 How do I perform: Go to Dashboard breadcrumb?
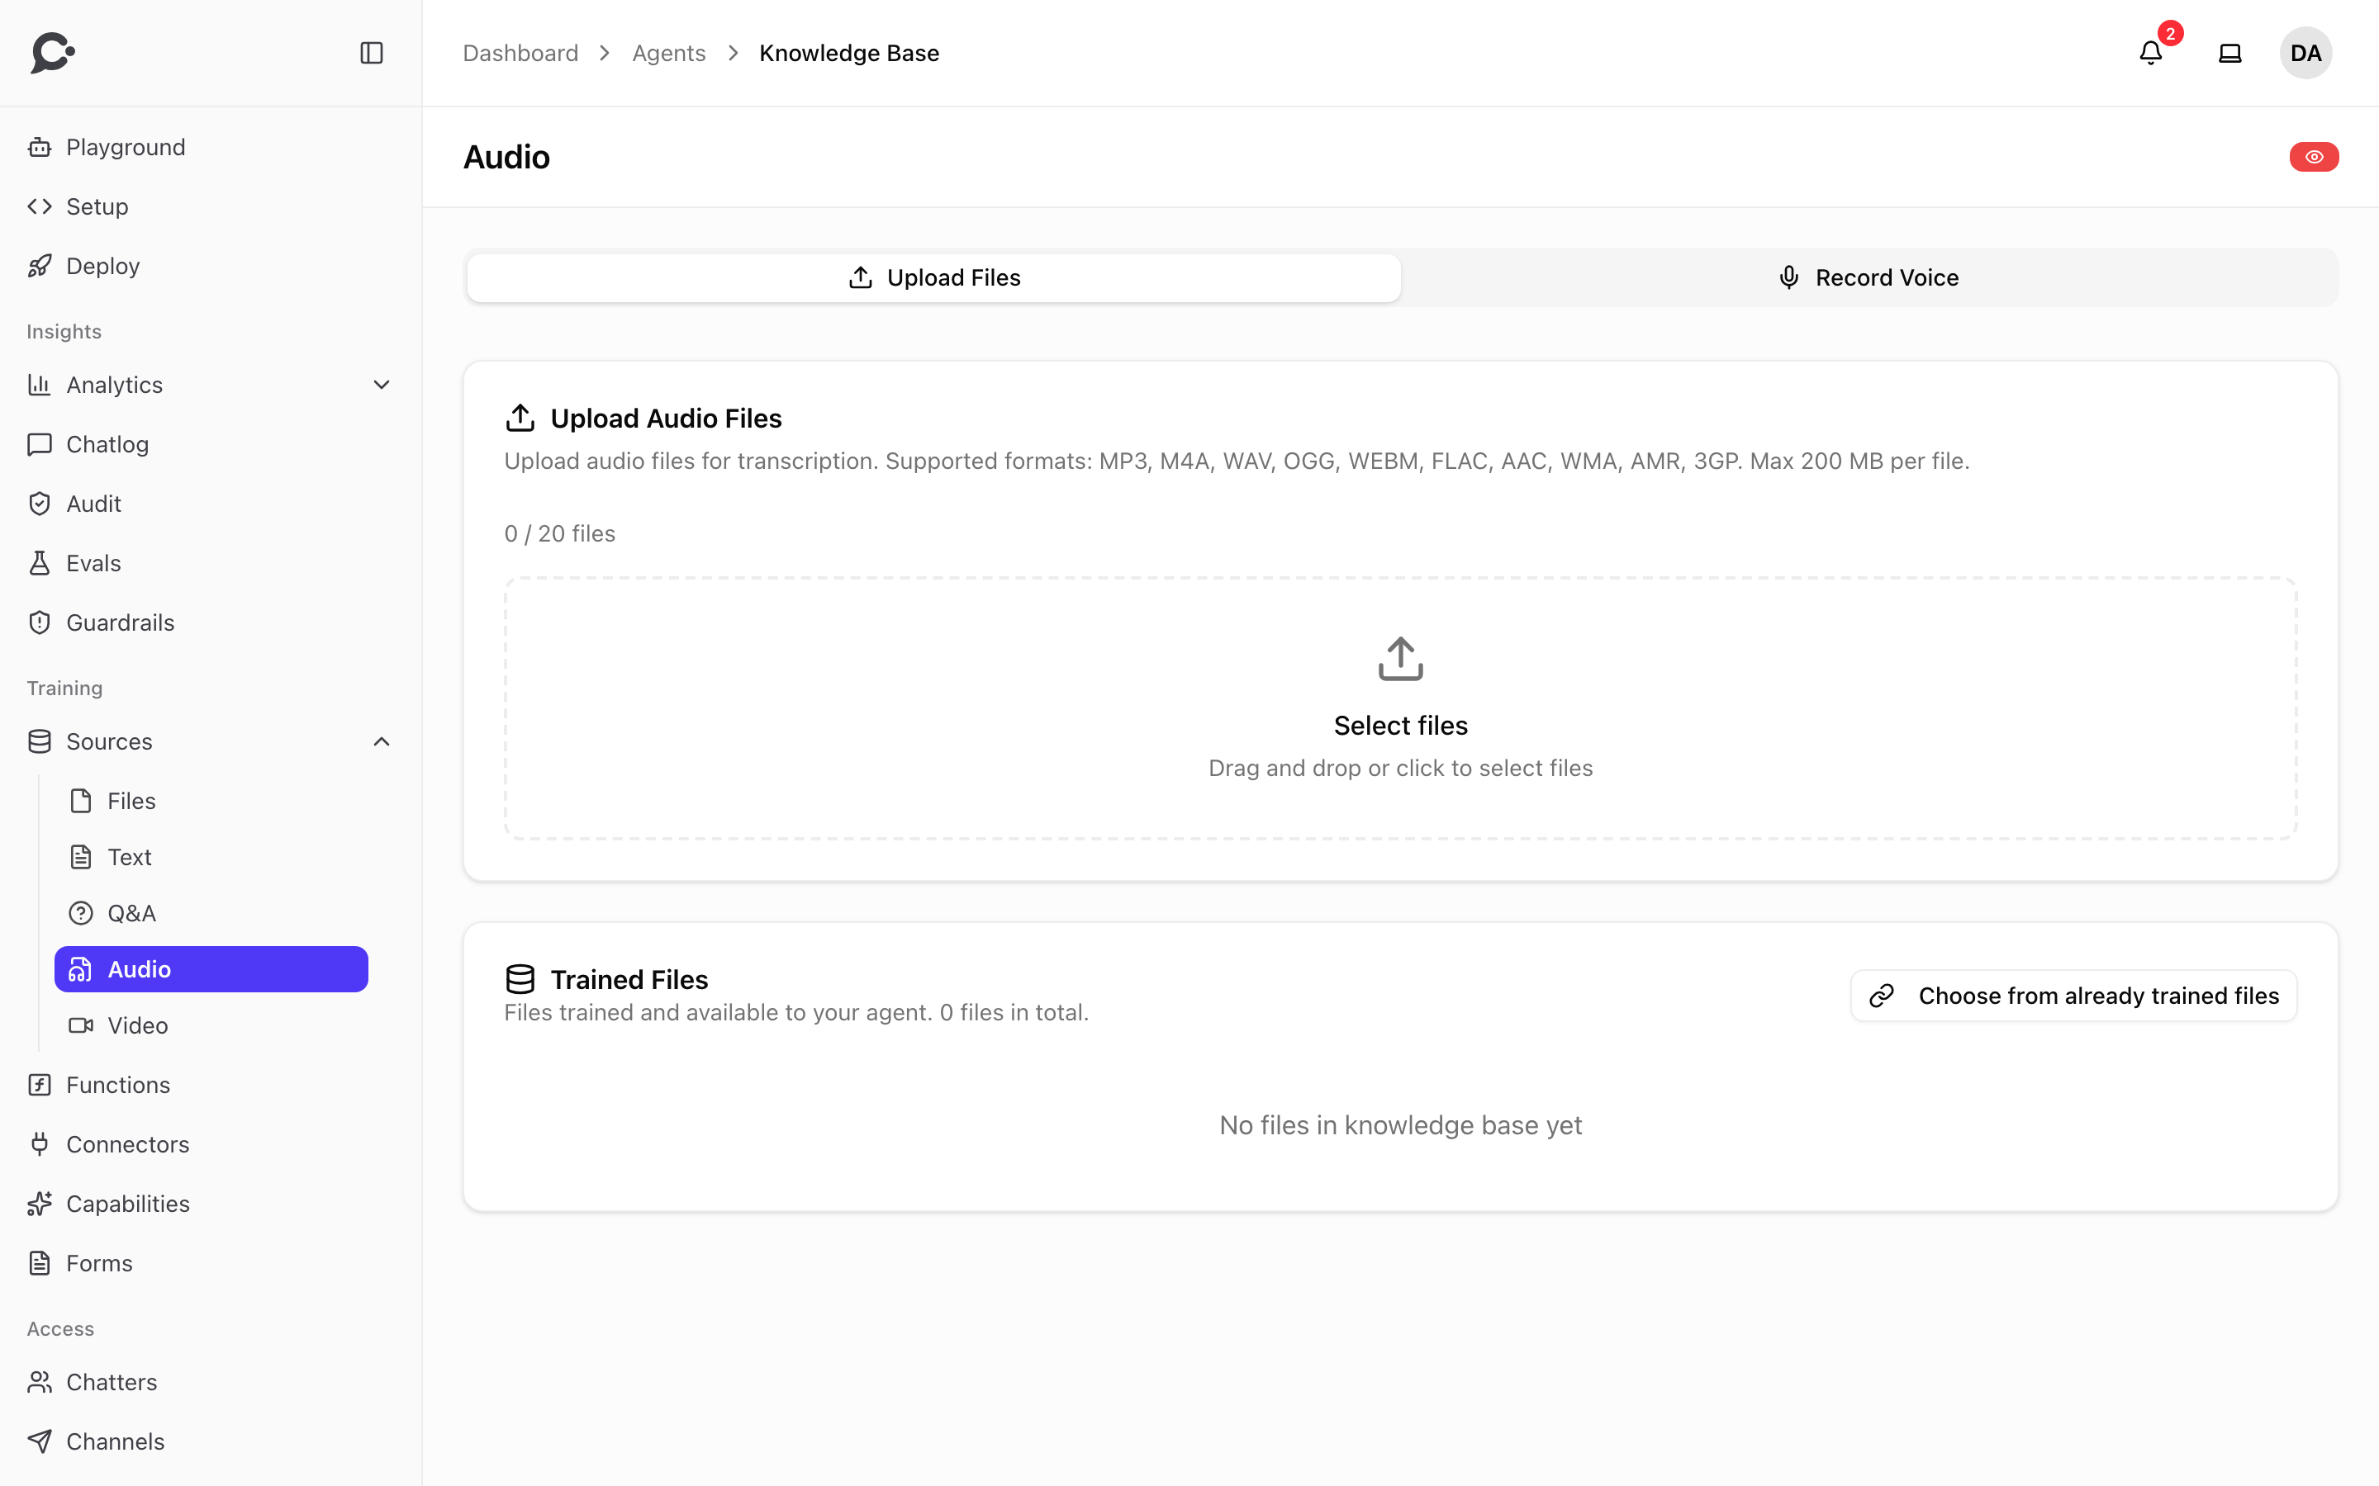520,53
